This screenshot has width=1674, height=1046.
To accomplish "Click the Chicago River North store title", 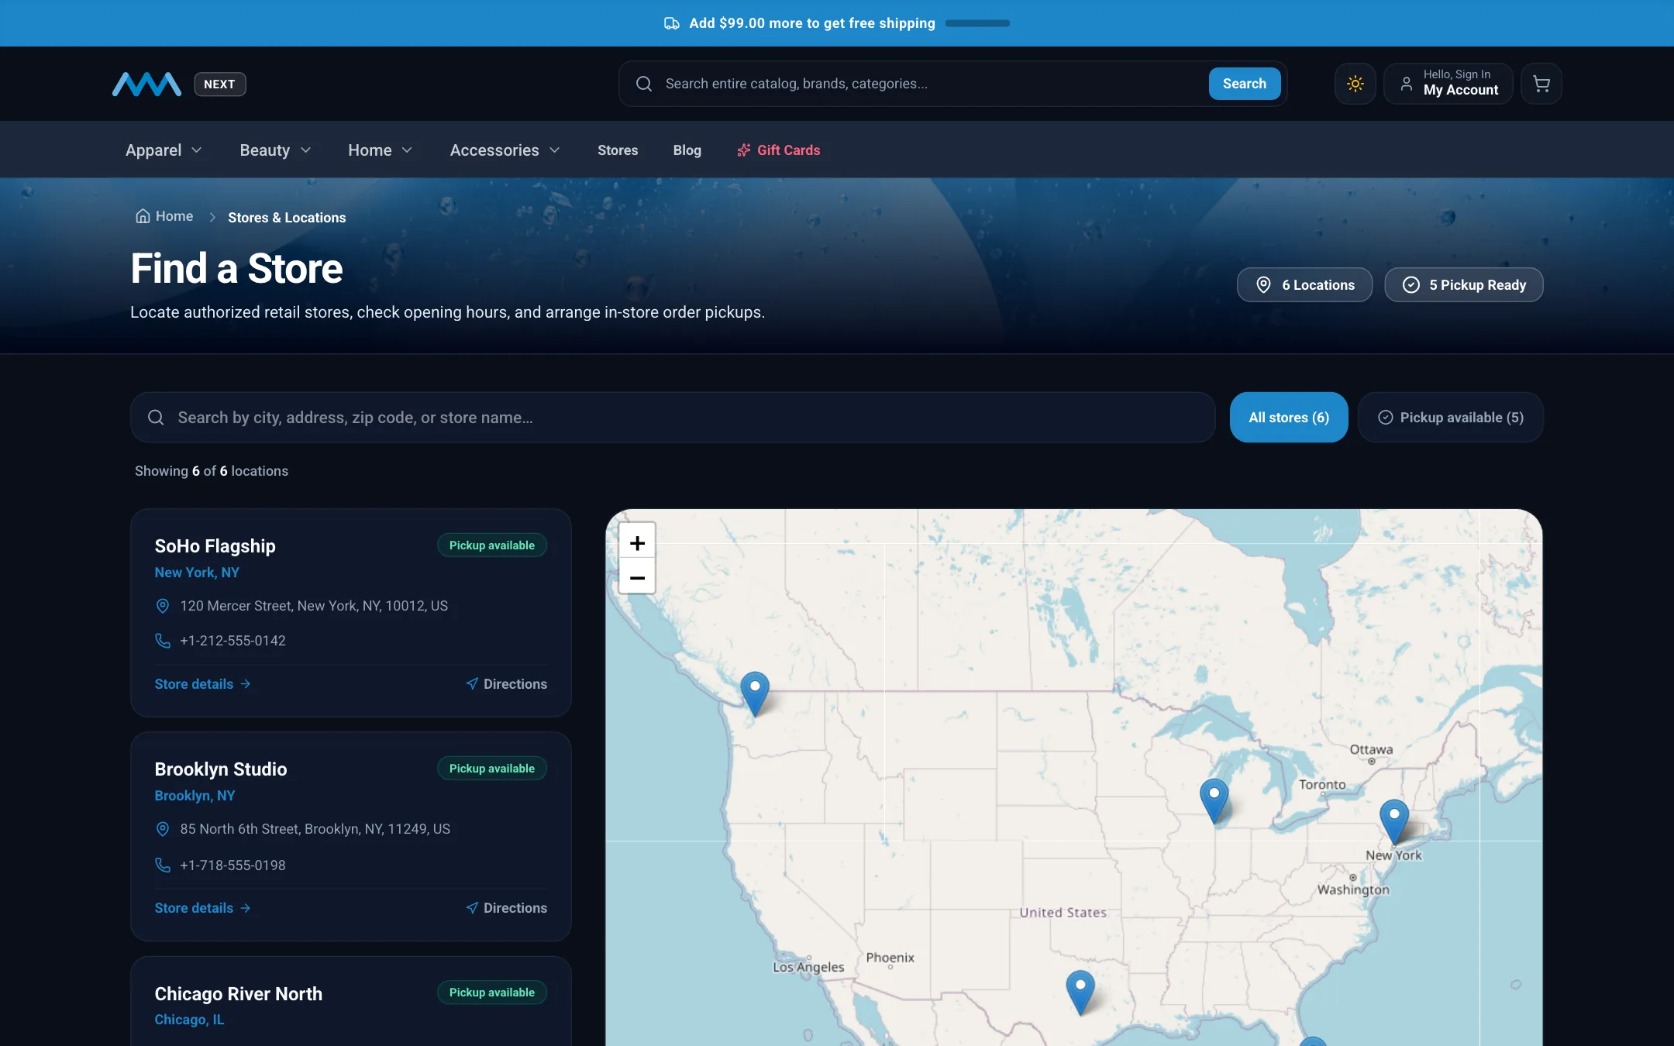I will (x=238, y=994).
